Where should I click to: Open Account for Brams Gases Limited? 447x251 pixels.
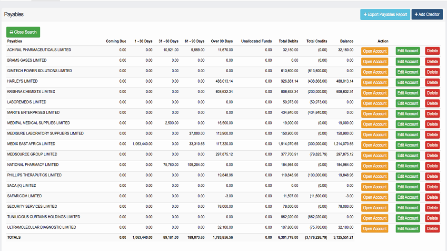[375, 62]
